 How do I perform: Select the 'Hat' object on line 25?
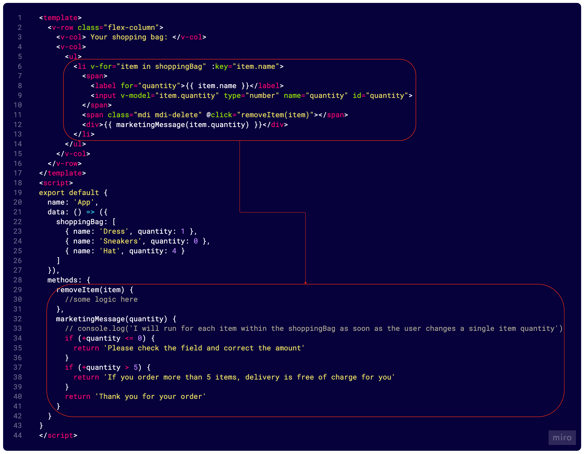(125, 251)
